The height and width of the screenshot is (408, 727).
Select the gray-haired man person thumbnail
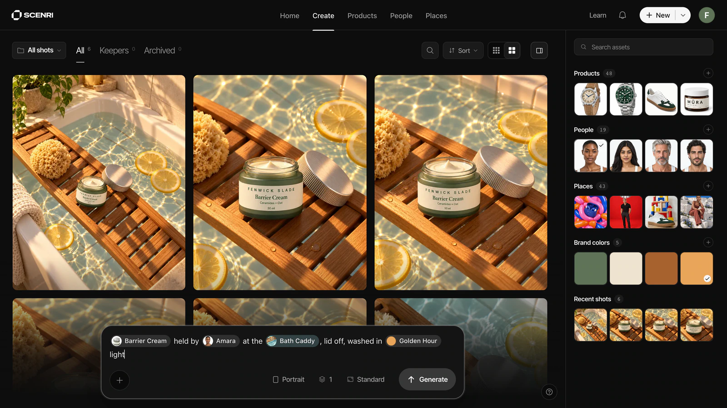661,156
